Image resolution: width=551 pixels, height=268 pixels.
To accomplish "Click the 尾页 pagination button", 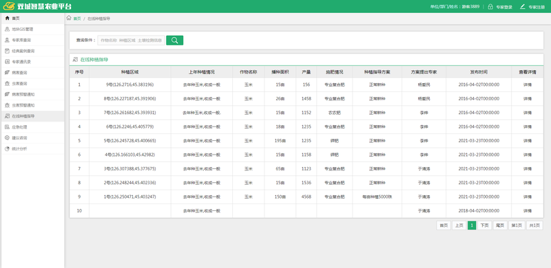I will tap(500, 225).
